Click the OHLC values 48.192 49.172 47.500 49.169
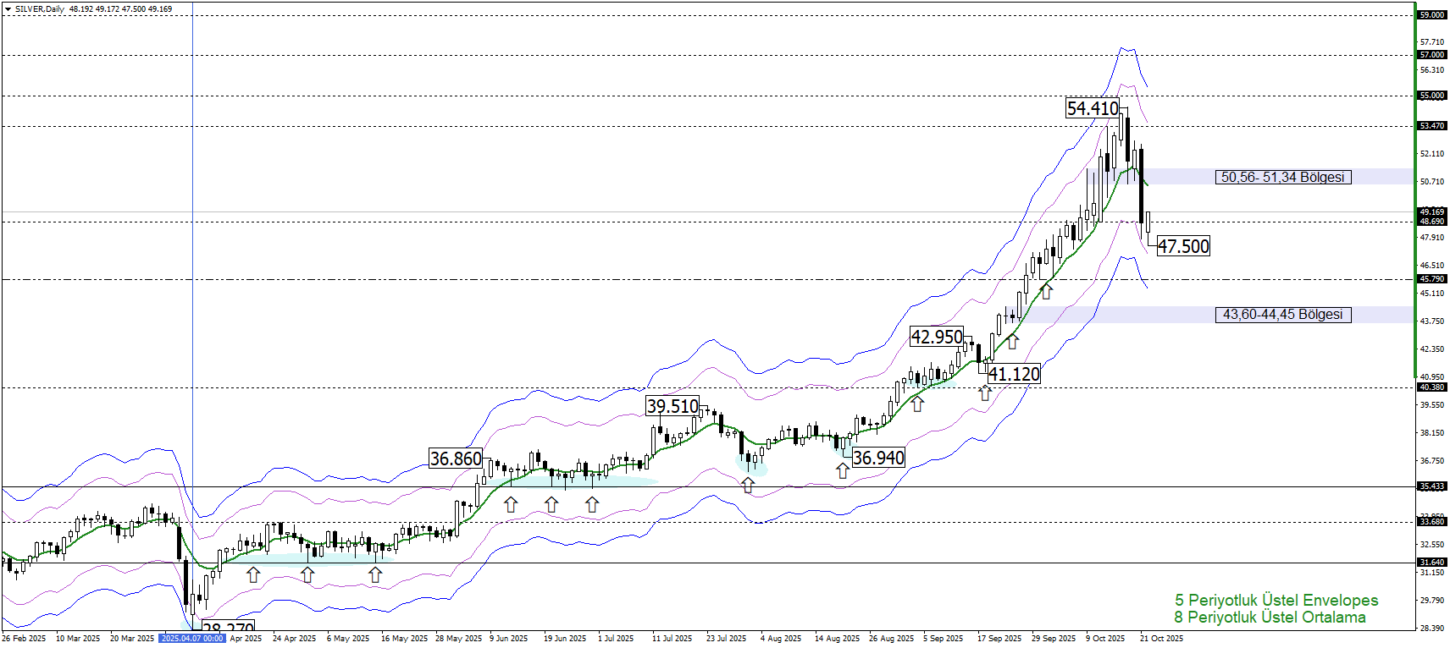The image size is (1450, 648). coord(120,9)
